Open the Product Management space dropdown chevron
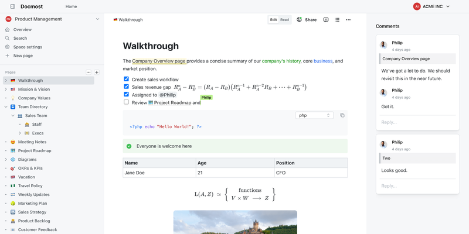This screenshot has width=469, height=234. (x=97, y=19)
